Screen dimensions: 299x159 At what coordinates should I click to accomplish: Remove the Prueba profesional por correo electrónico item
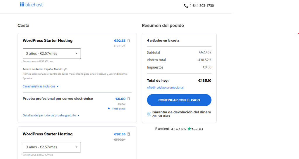[x=129, y=99]
